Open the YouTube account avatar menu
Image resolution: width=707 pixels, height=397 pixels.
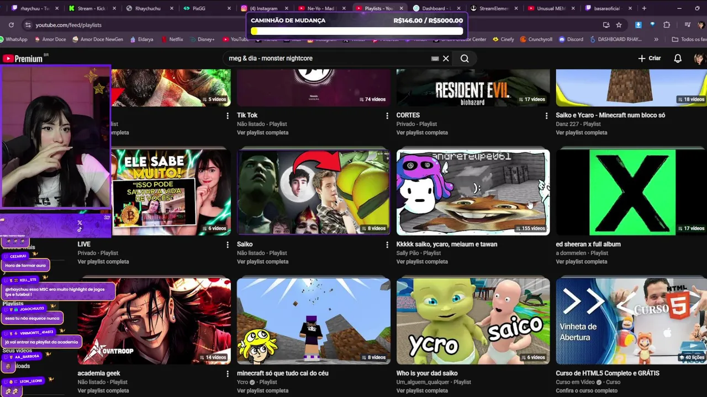699,58
